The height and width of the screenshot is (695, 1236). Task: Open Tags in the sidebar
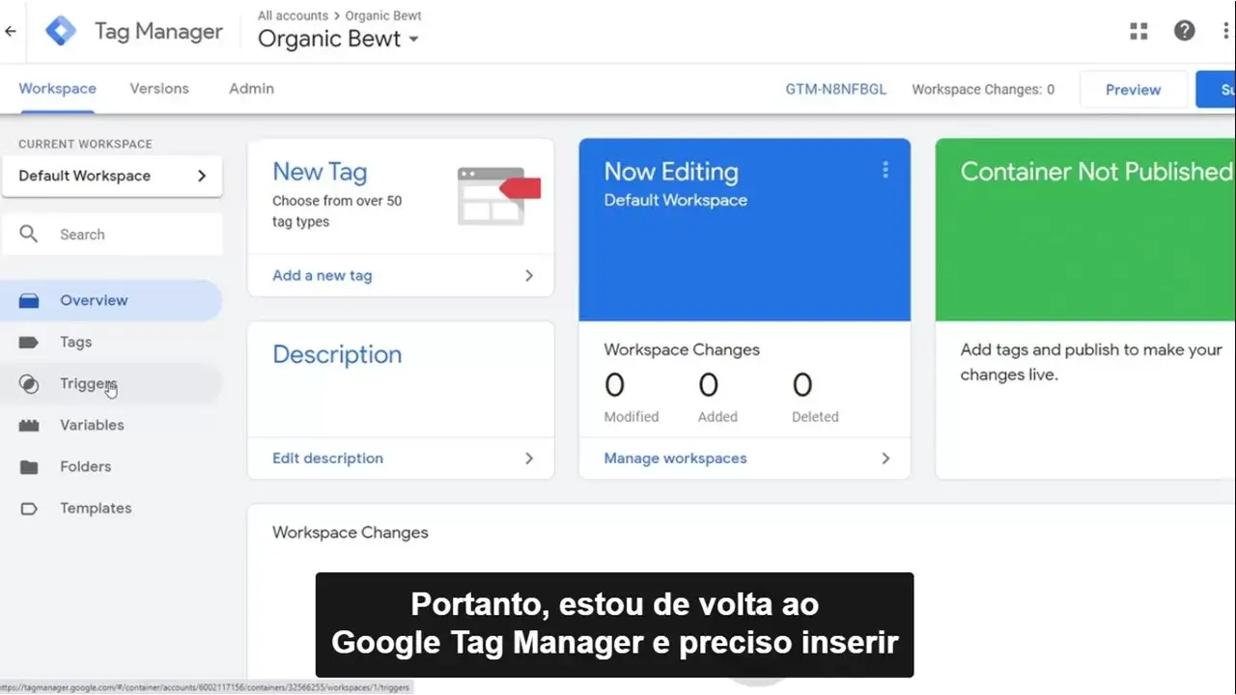point(112,342)
